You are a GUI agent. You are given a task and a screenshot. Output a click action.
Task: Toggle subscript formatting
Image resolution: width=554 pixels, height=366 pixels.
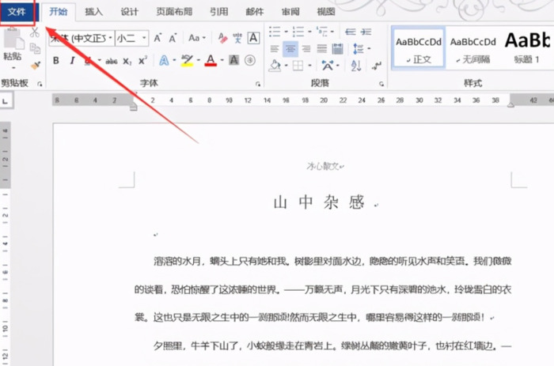click(x=127, y=61)
